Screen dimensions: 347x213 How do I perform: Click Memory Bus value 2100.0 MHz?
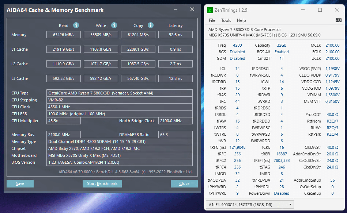pos(64,135)
